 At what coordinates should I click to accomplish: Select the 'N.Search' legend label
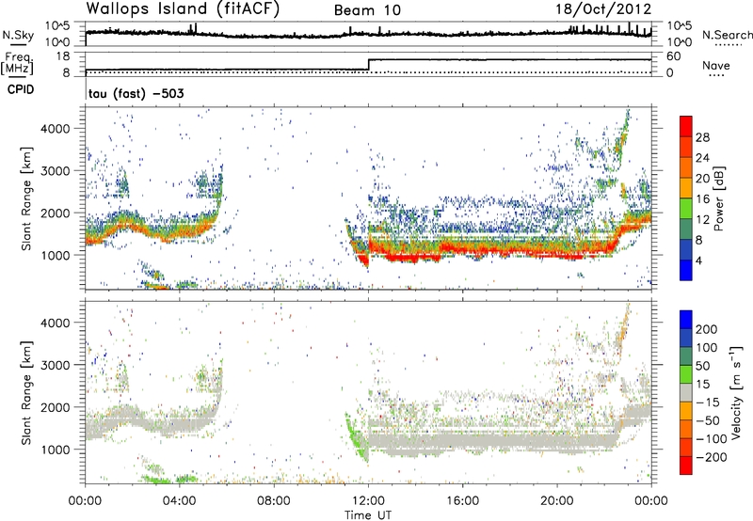[728, 35]
